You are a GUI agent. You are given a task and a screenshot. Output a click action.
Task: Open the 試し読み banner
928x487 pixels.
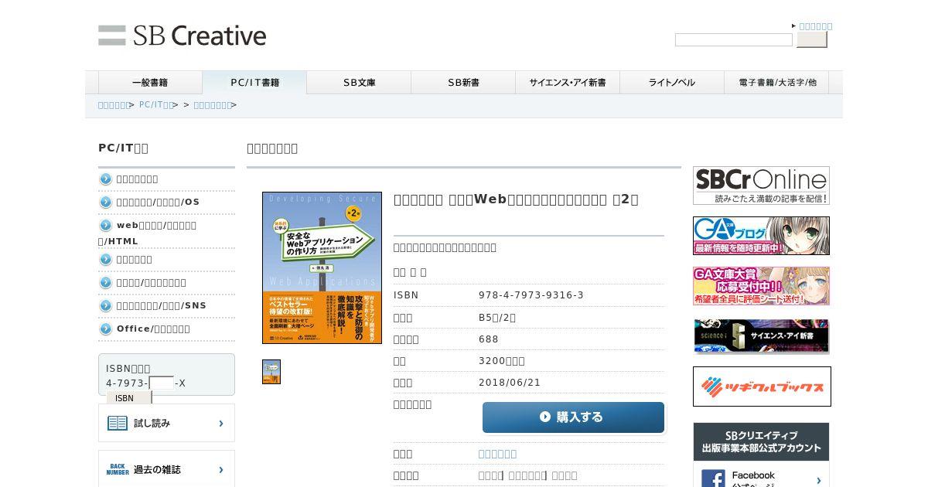[166, 423]
